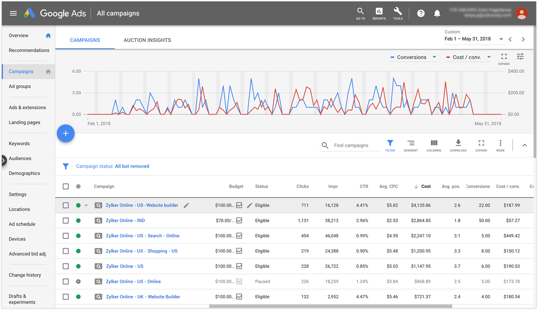Open the Columns icon
The width and height of the screenshot is (538, 310).
pos(434,146)
